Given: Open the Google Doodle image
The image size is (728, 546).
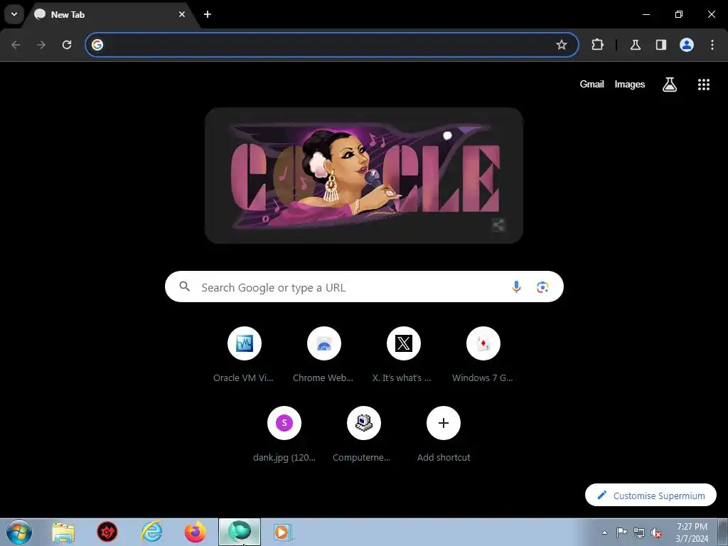Looking at the screenshot, I should [364, 176].
